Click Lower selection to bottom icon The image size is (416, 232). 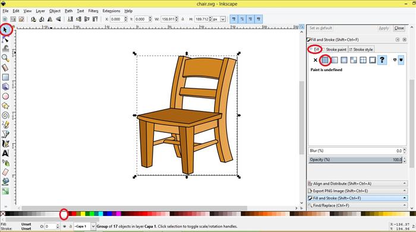tap(70, 19)
